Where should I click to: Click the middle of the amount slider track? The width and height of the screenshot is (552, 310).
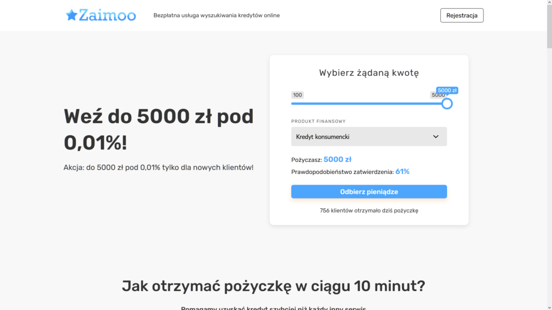(369, 103)
